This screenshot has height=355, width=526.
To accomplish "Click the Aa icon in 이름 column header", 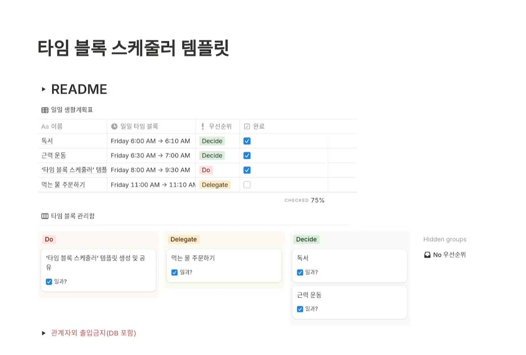I will (45, 127).
